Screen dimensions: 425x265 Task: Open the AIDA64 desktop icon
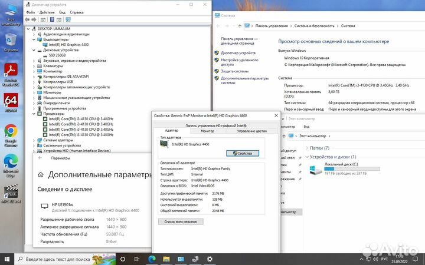(x=11, y=102)
